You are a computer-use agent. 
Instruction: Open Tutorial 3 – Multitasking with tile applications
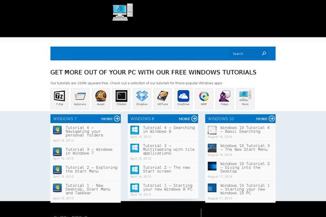[x=168, y=149]
